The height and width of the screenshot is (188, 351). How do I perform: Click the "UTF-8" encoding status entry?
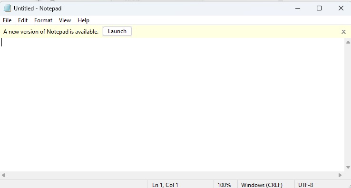pyautogui.click(x=305, y=185)
